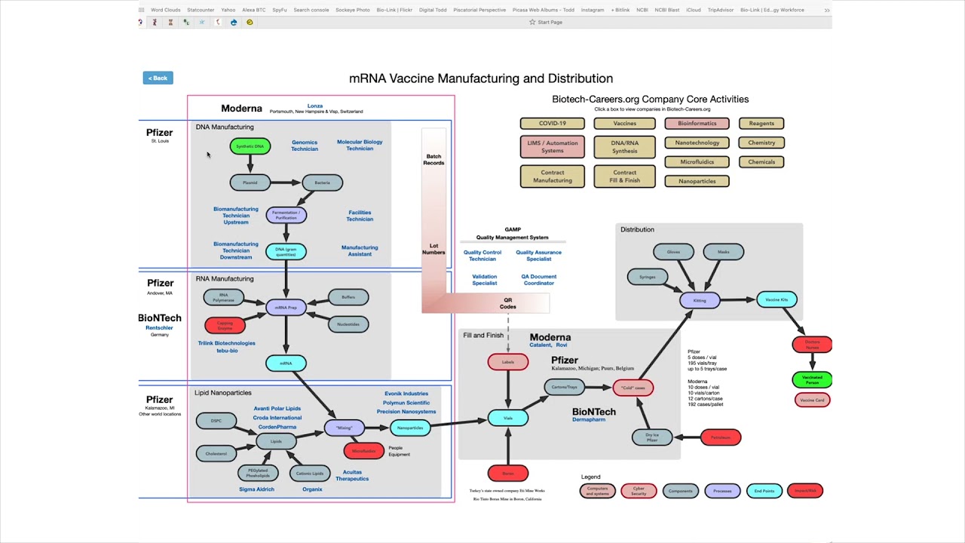This screenshot has width=965, height=543.
Task: Click the Reagents core activity box
Action: pos(761,124)
